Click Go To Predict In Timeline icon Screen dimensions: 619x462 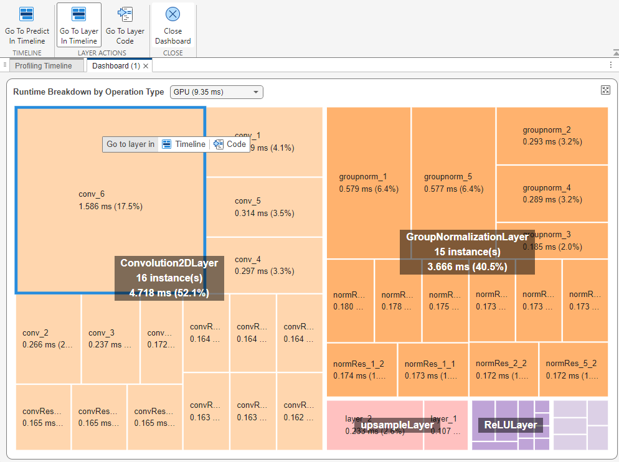point(27,14)
